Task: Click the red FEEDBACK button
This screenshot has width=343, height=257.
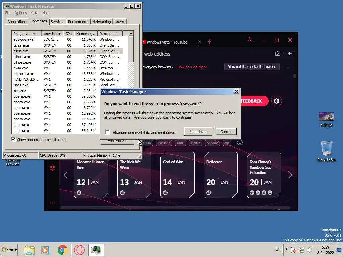Action: tap(254, 101)
